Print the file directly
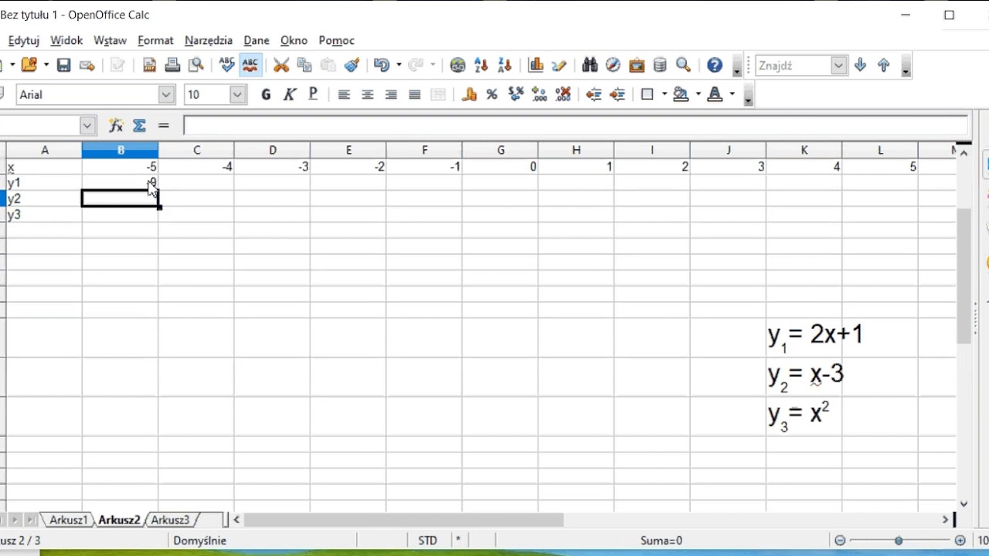This screenshot has width=989, height=556. coord(173,66)
